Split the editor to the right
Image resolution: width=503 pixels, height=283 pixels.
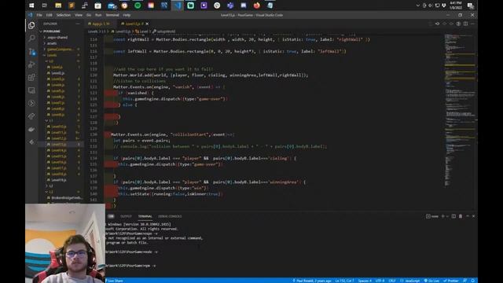[x=465, y=24]
